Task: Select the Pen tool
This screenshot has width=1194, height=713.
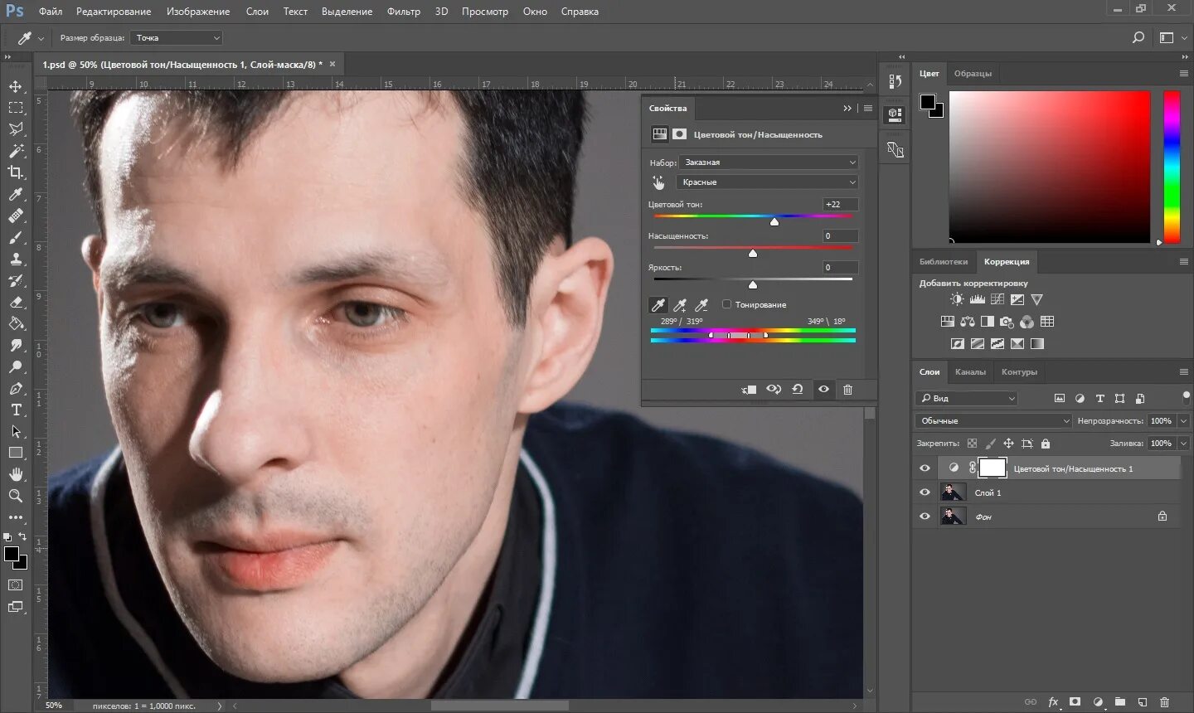Action: (x=16, y=388)
